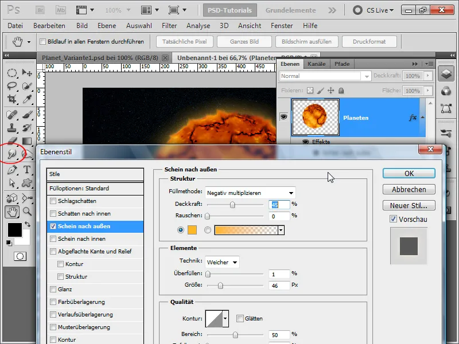The width and height of the screenshot is (459, 344).
Task: Click the orange glow color swatch
Action: coord(192,230)
